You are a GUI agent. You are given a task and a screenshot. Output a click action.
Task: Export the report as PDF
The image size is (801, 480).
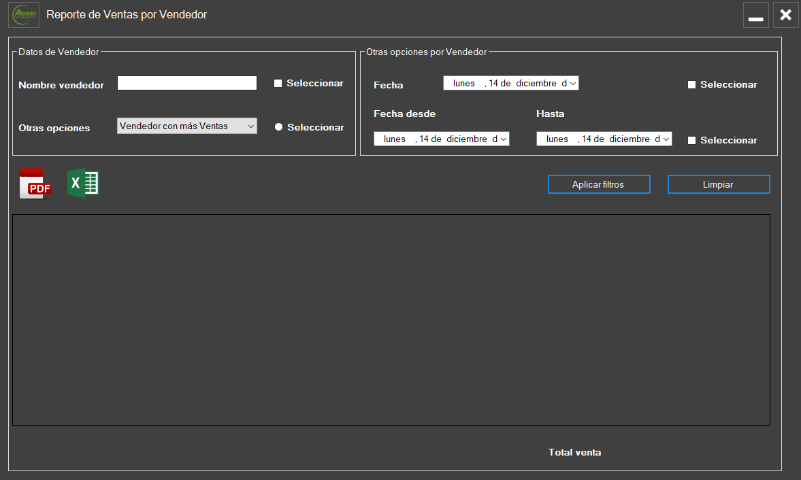point(35,184)
